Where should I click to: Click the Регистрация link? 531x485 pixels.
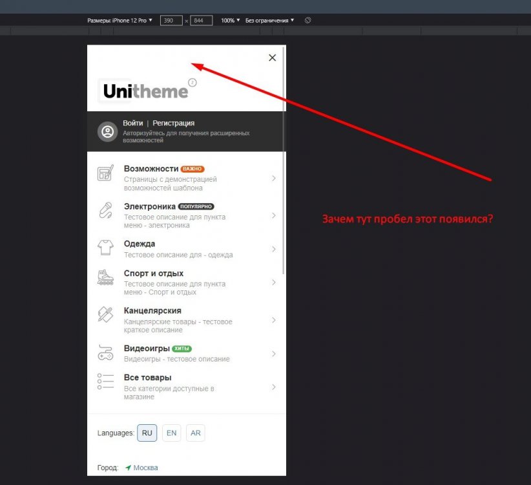[x=175, y=123]
